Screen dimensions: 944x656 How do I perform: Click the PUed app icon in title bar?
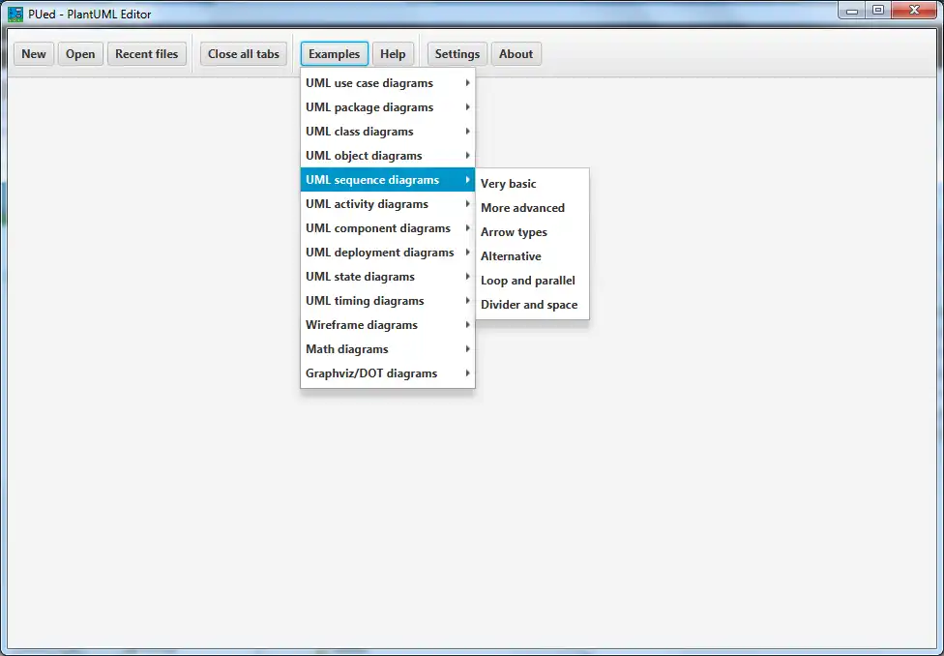[x=15, y=14]
